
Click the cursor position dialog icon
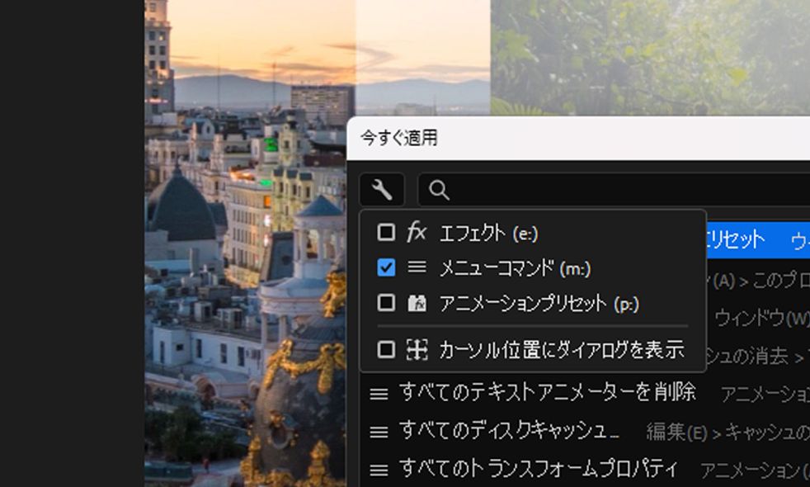[x=417, y=349]
